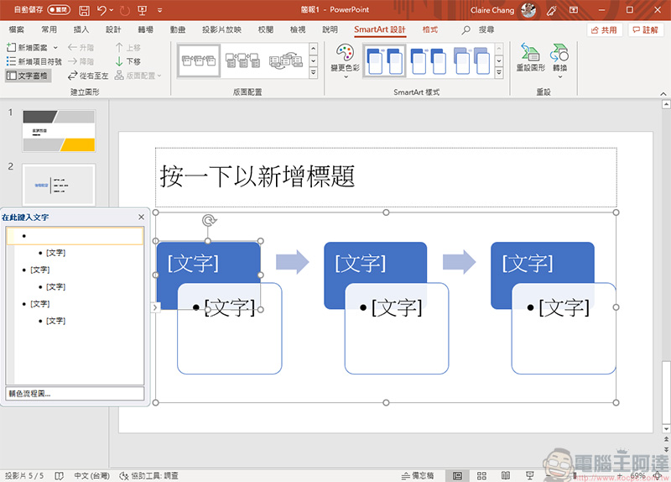Select the third SmartArt layout thumbnail

coord(286,60)
